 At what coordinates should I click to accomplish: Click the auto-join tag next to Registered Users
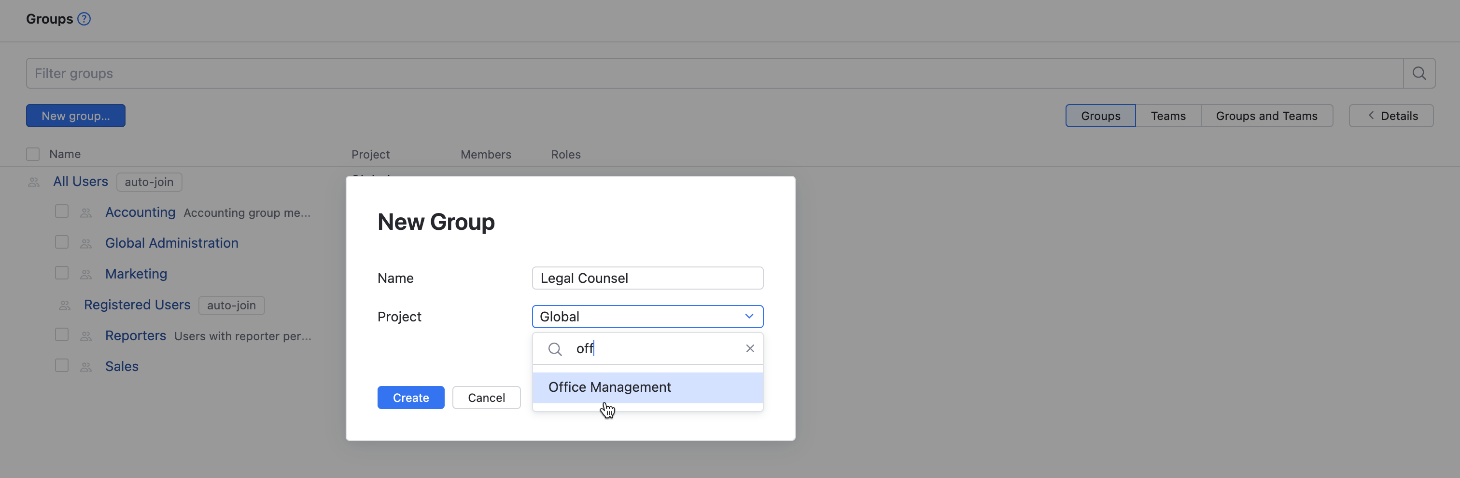(x=231, y=305)
